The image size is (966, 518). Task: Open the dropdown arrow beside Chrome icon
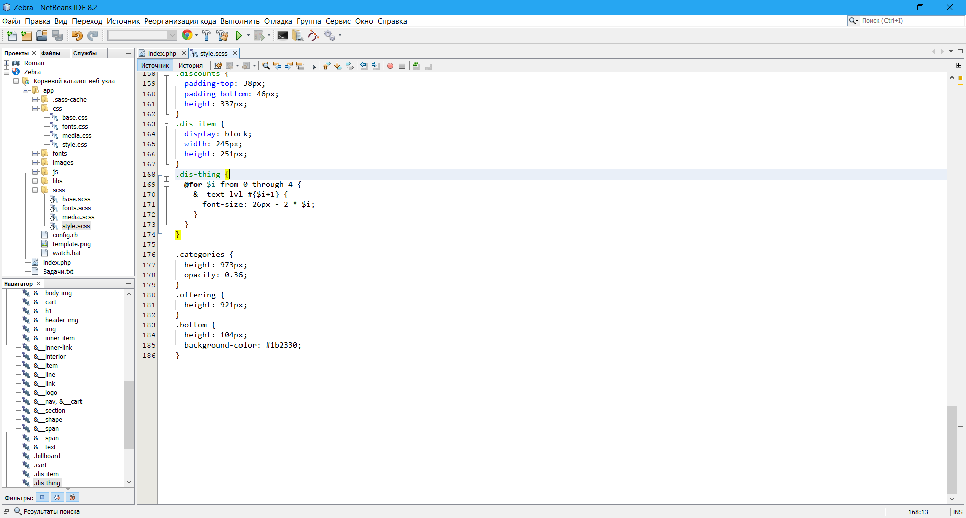tap(196, 35)
